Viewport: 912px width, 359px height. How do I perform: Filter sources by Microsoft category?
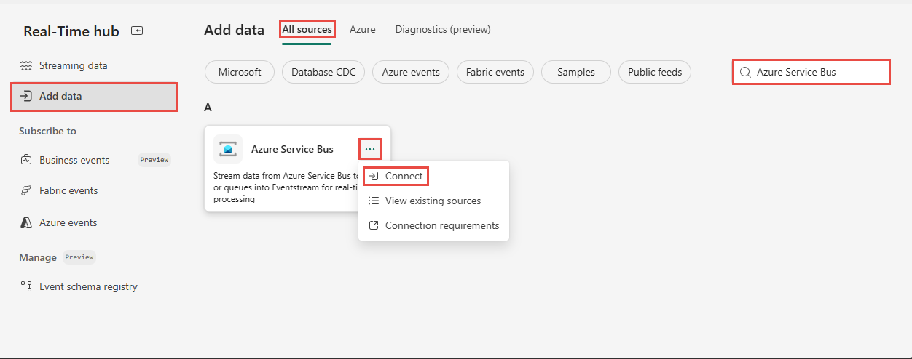tap(240, 72)
